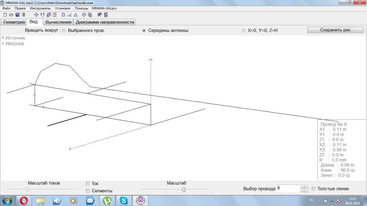Open Skype from the taskbar
The width and height of the screenshot is (367, 206).
coord(124,201)
